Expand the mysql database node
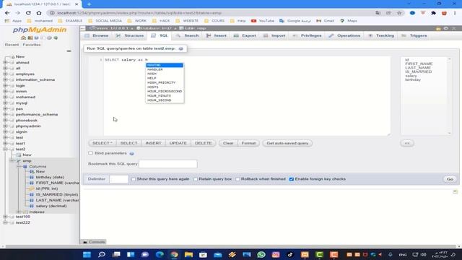462x260 pixels. click(x=5, y=103)
